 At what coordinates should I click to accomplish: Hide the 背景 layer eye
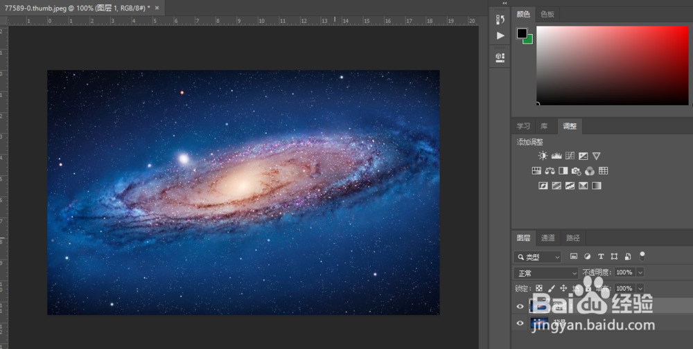point(520,323)
